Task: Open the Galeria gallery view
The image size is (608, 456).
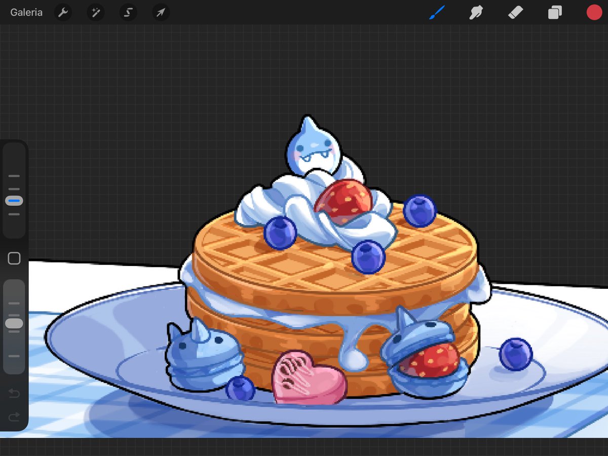Action: (26, 12)
